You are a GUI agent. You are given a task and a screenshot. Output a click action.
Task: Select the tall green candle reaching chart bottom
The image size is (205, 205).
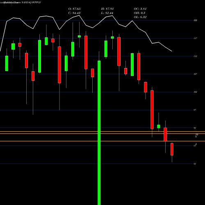99,132
